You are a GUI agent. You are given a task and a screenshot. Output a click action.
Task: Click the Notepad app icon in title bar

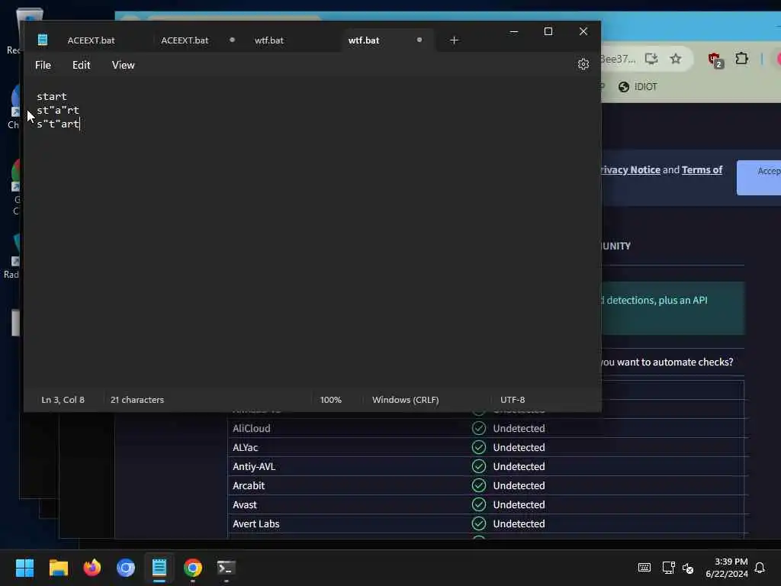[43, 40]
